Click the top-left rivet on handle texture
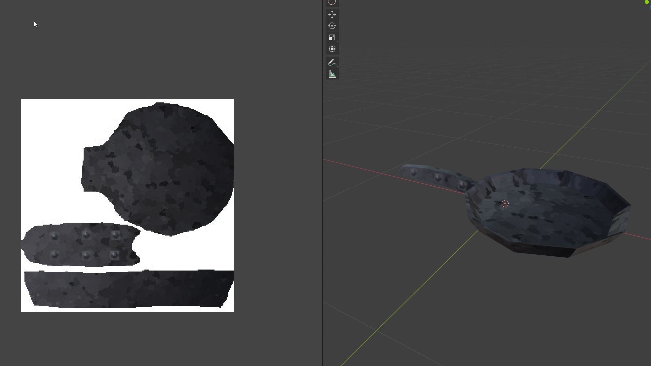This screenshot has height=366, width=651. click(54, 236)
